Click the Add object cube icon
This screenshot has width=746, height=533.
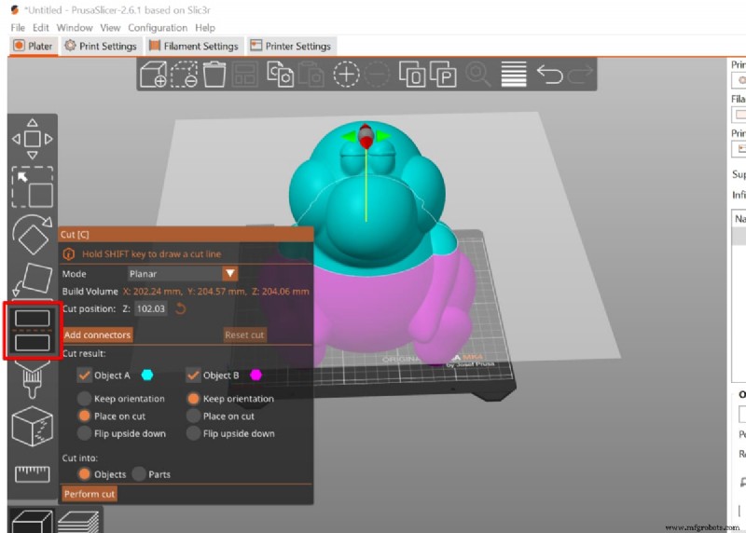(x=153, y=75)
